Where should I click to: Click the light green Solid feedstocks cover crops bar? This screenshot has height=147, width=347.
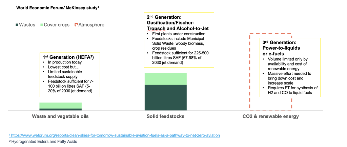click(166, 79)
